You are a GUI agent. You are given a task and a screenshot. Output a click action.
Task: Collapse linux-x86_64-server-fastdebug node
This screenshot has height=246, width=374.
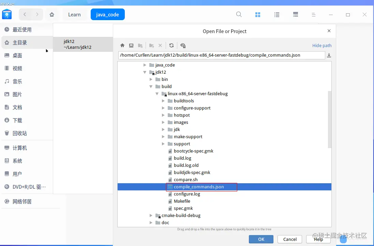point(157,93)
